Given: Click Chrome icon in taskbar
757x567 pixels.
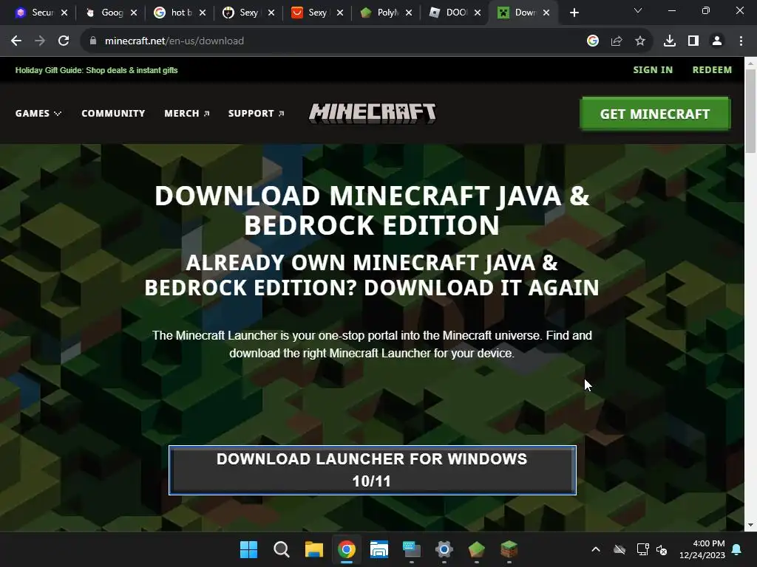Looking at the screenshot, I should click(346, 549).
